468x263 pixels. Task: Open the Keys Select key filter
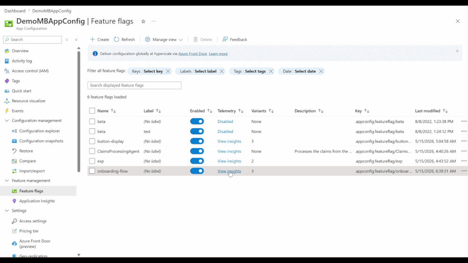click(148, 71)
